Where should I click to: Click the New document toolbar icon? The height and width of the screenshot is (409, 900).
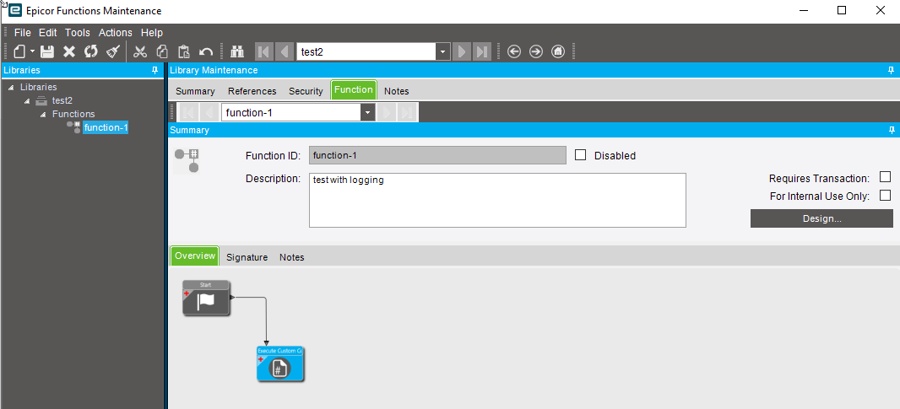pyautogui.click(x=20, y=51)
